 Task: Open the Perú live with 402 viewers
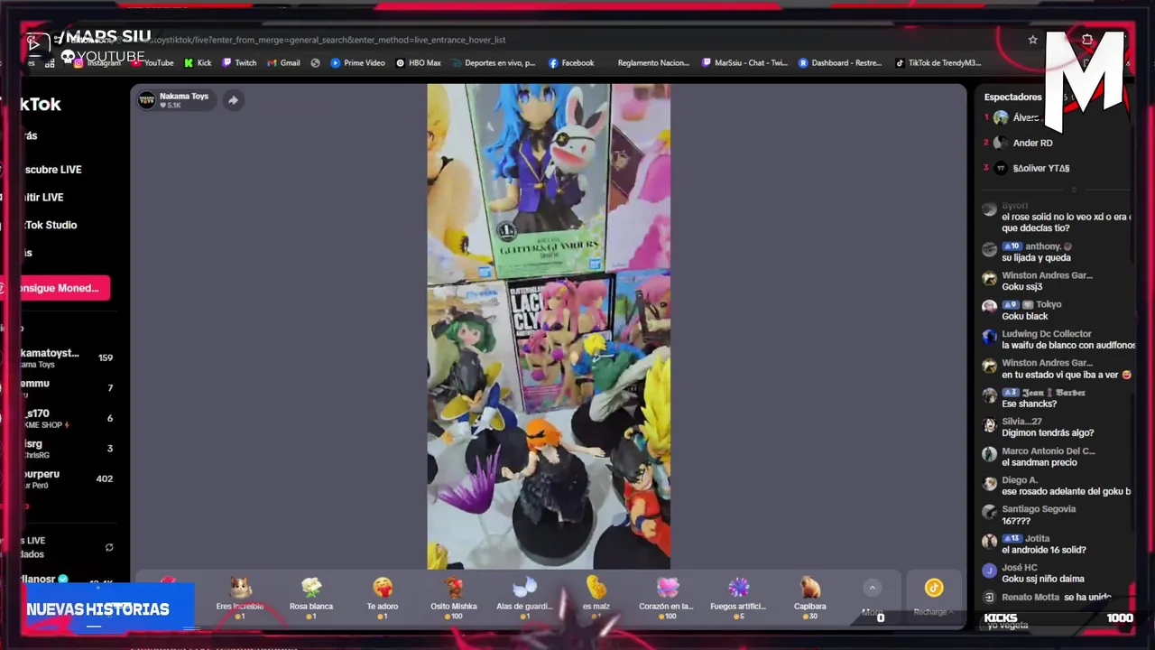click(x=68, y=478)
